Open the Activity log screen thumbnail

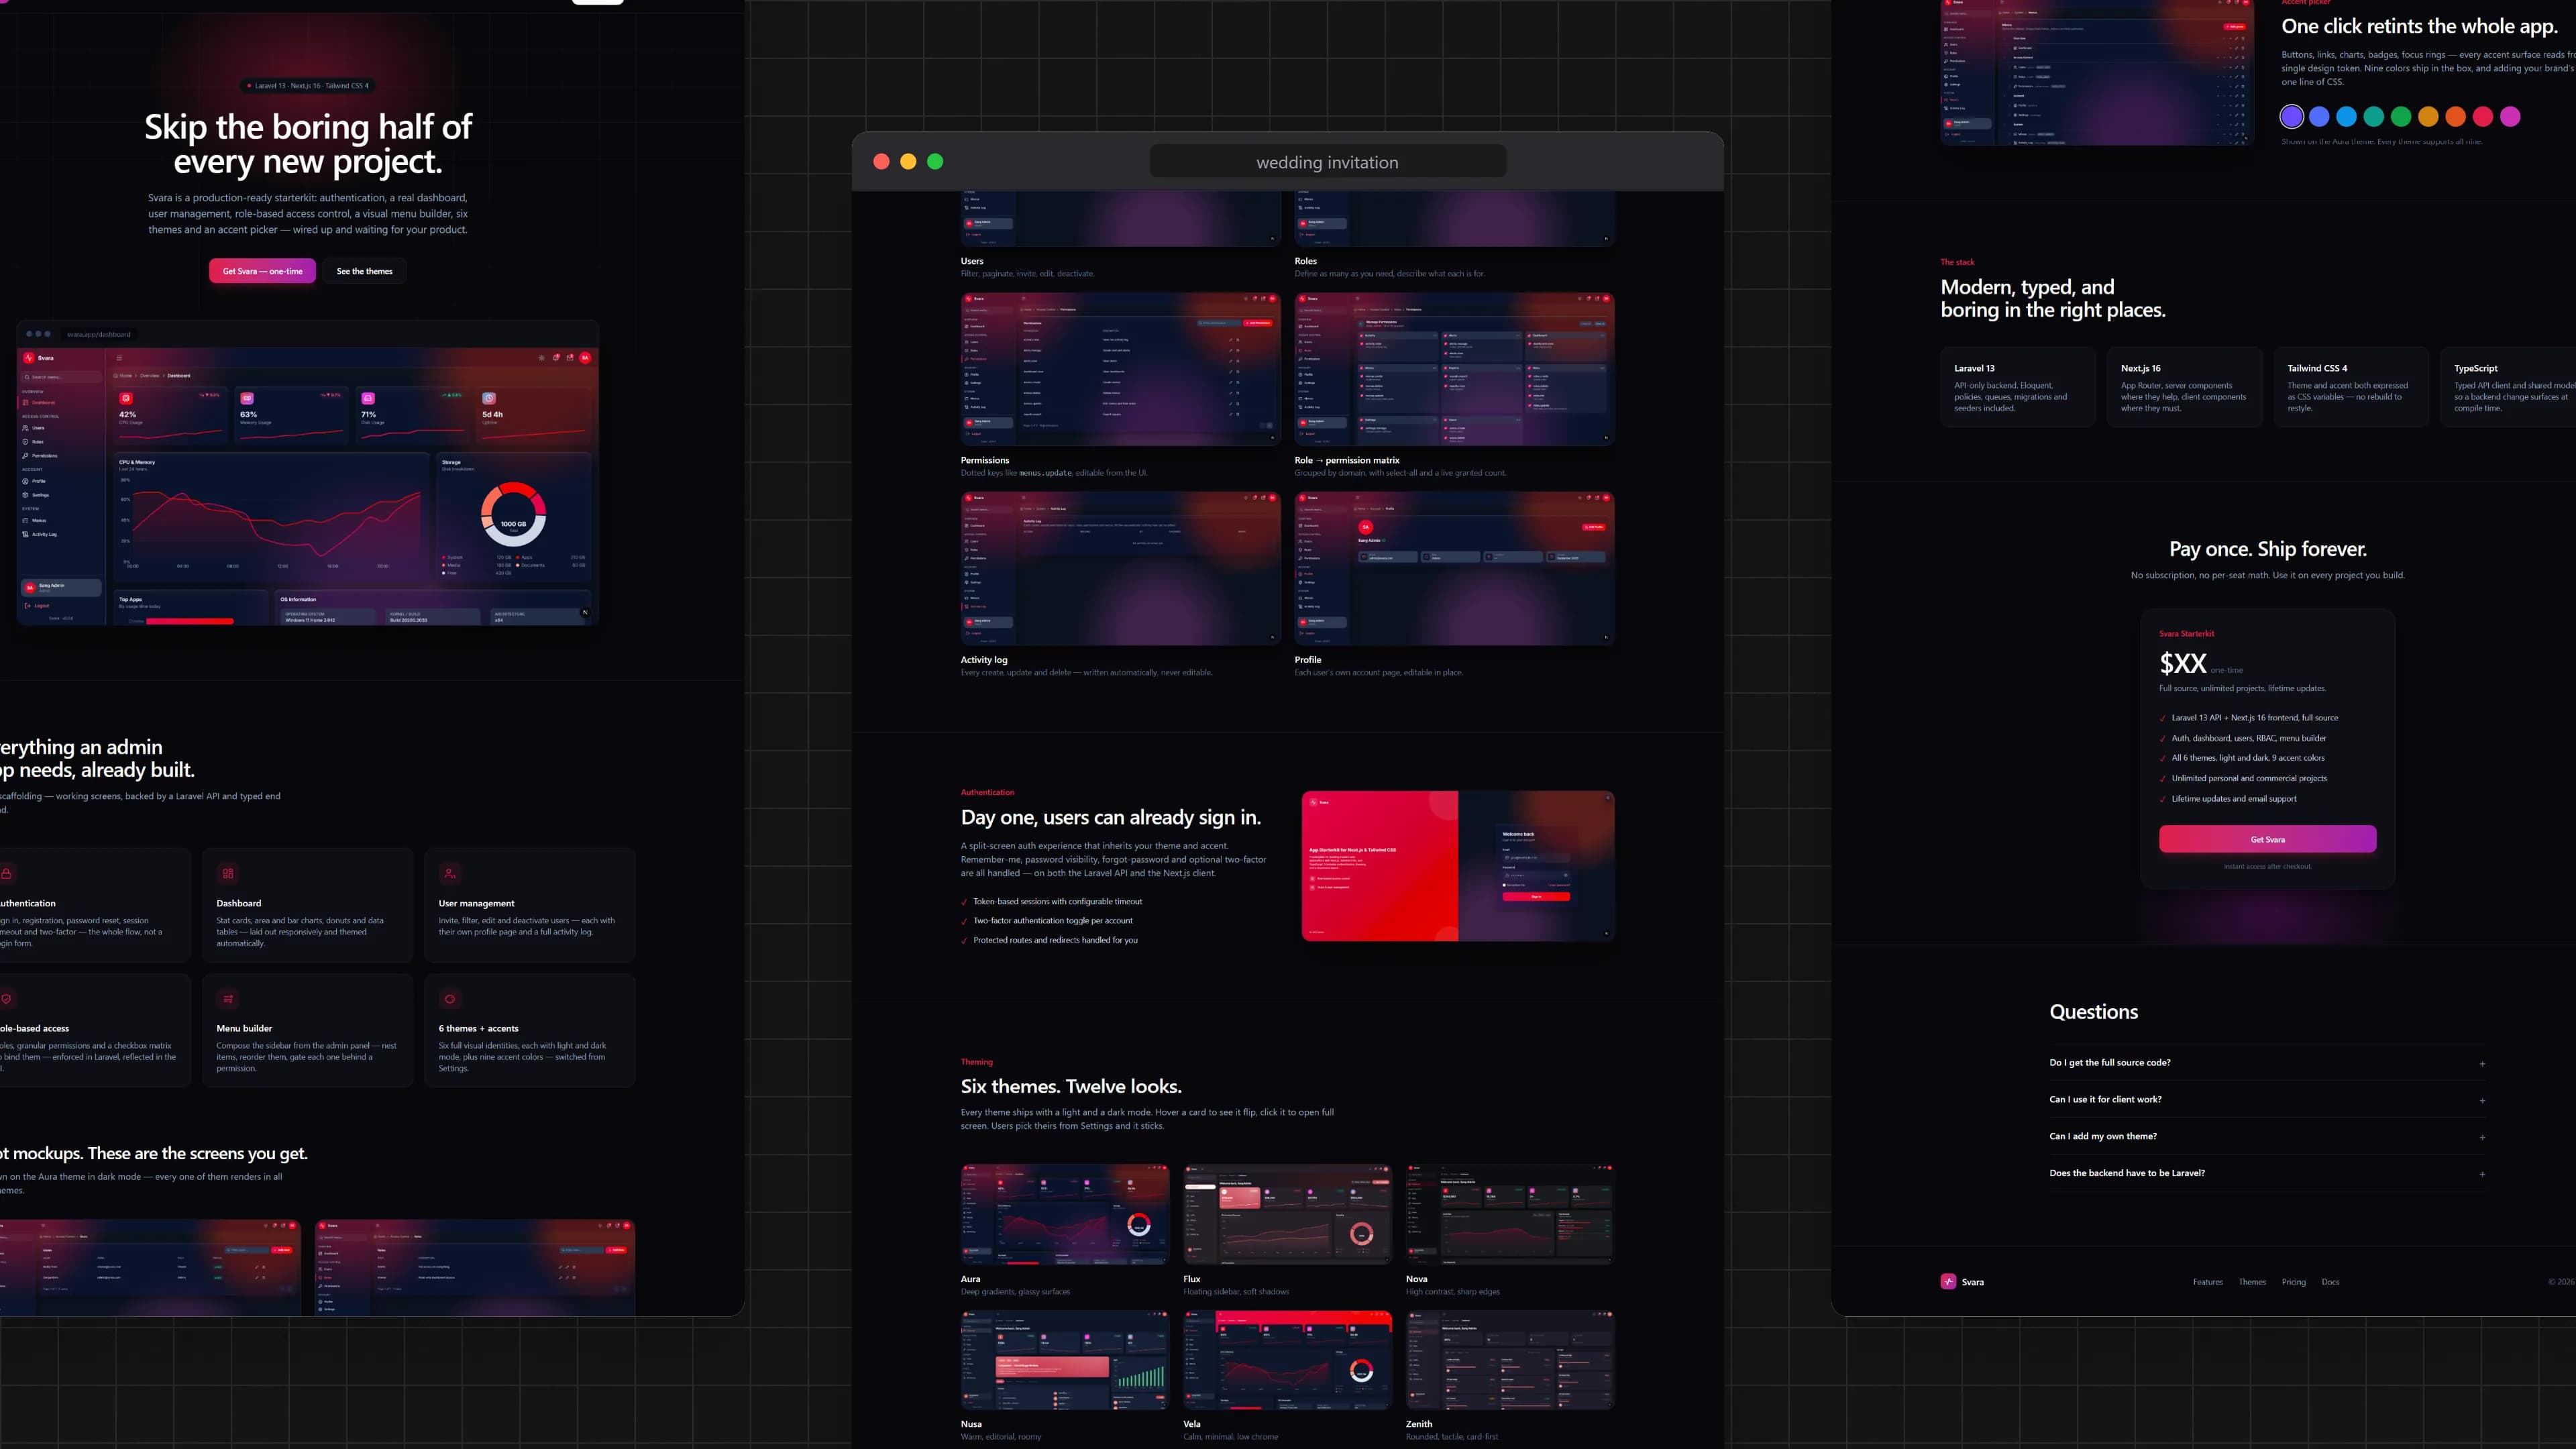point(1121,568)
